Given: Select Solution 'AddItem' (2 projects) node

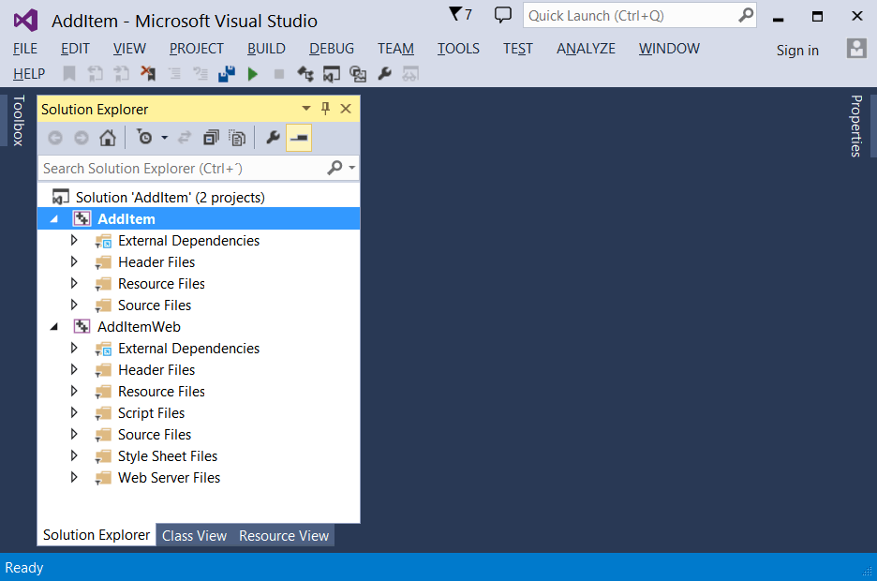Looking at the screenshot, I should (170, 198).
